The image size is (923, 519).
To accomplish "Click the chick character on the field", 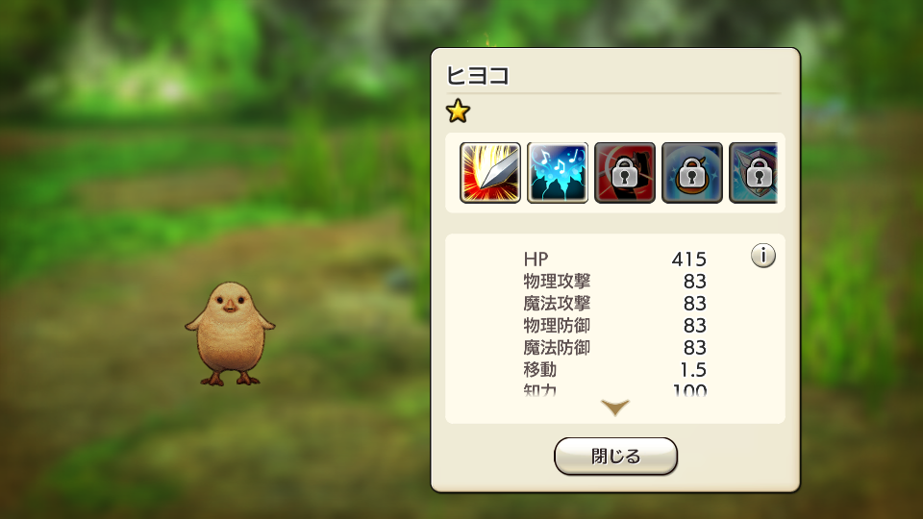I will [230, 334].
